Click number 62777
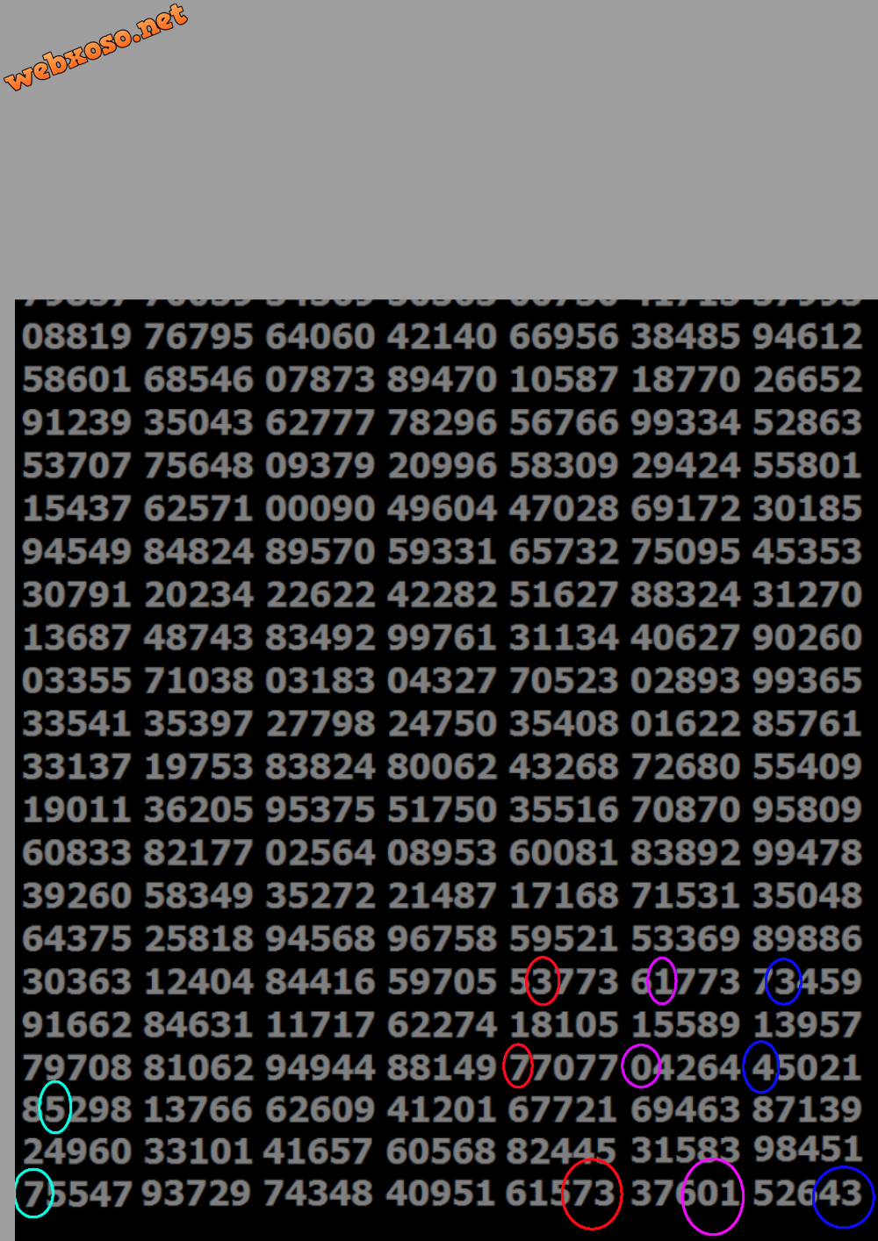Image resolution: width=878 pixels, height=1241 pixels. pyautogui.click(x=320, y=422)
